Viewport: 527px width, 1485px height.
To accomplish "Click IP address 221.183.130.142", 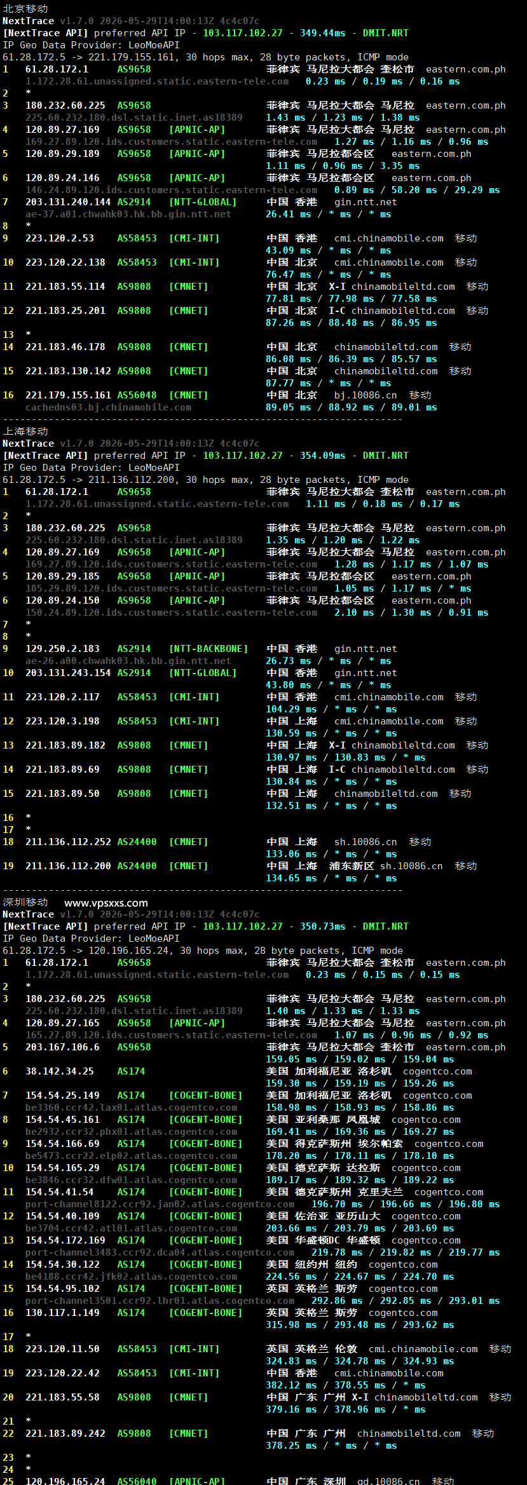I will point(68,371).
